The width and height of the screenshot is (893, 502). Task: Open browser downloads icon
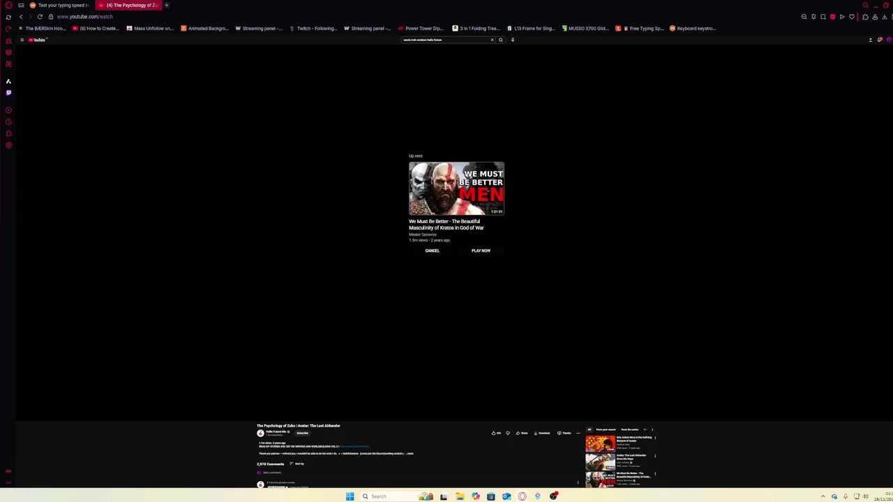885,17
